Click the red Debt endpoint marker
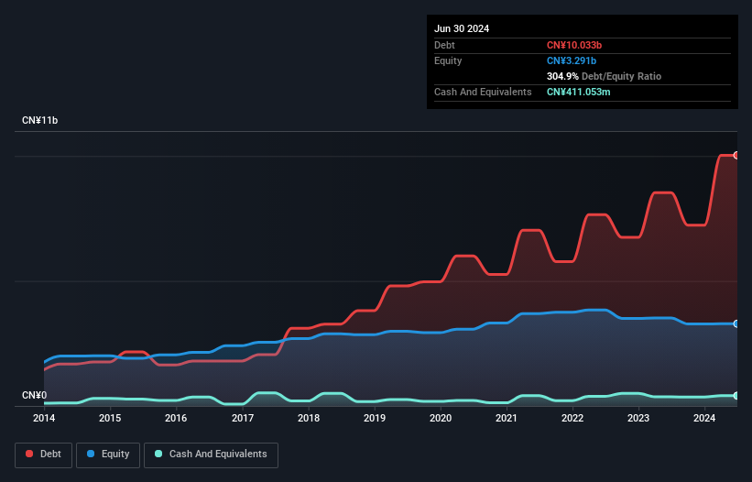 click(736, 156)
